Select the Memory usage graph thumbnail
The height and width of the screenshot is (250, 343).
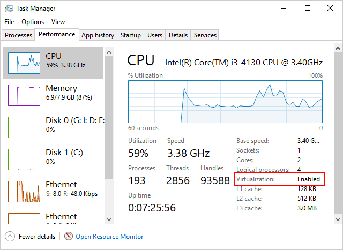[24, 95]
